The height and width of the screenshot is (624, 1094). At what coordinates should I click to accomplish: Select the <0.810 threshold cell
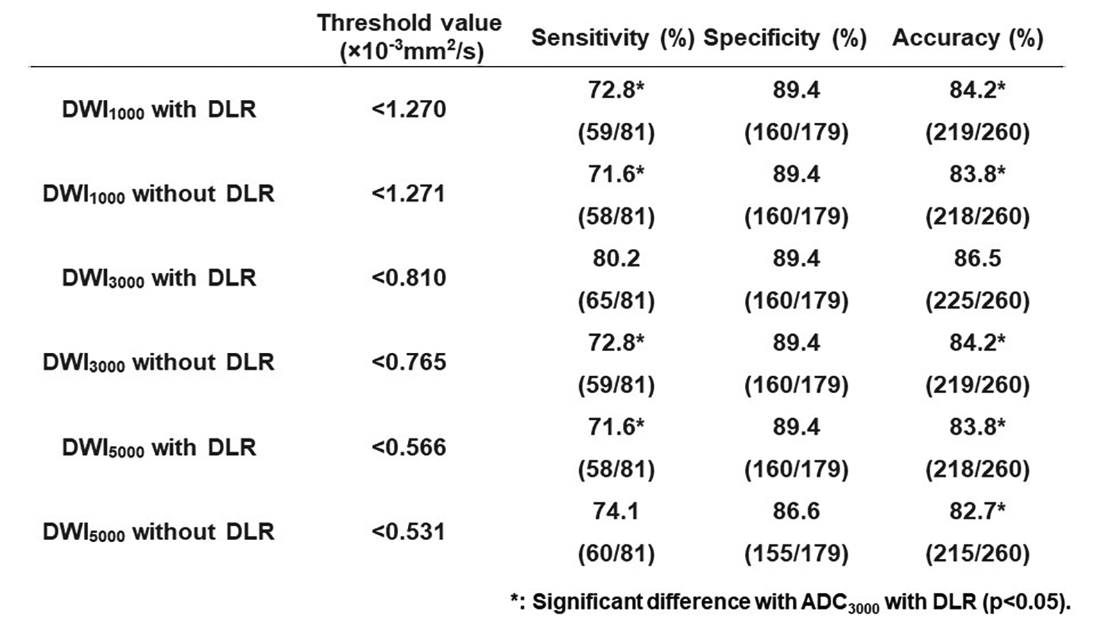[x=409, y=278]
